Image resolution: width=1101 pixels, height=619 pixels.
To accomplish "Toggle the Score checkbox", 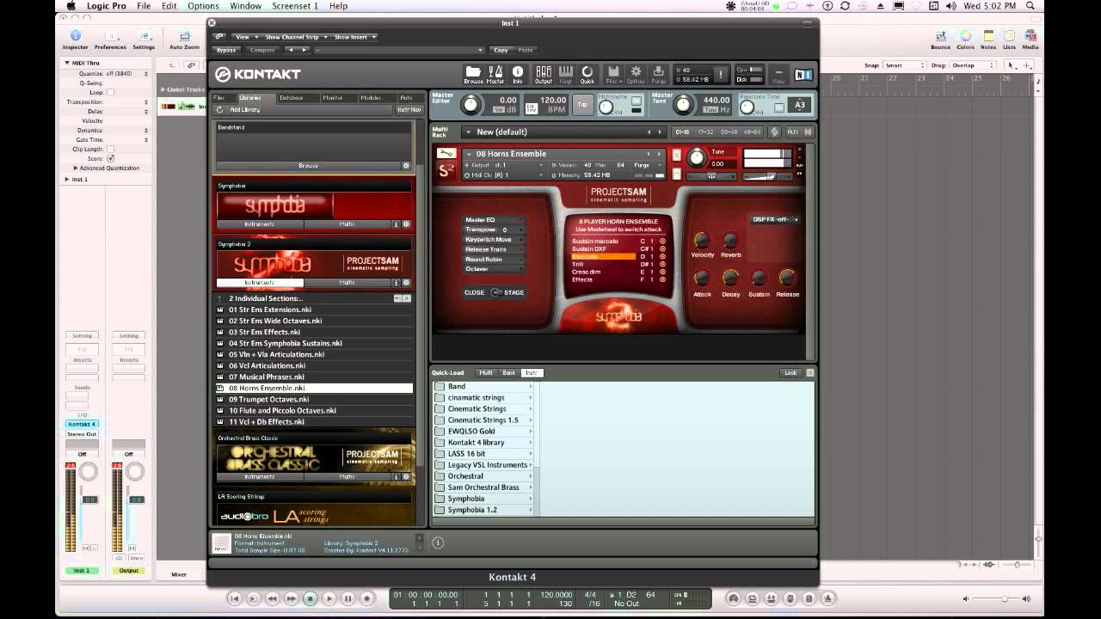I will point(110,158).
